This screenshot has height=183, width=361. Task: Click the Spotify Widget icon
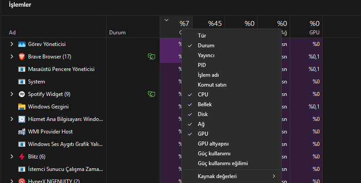22,94
